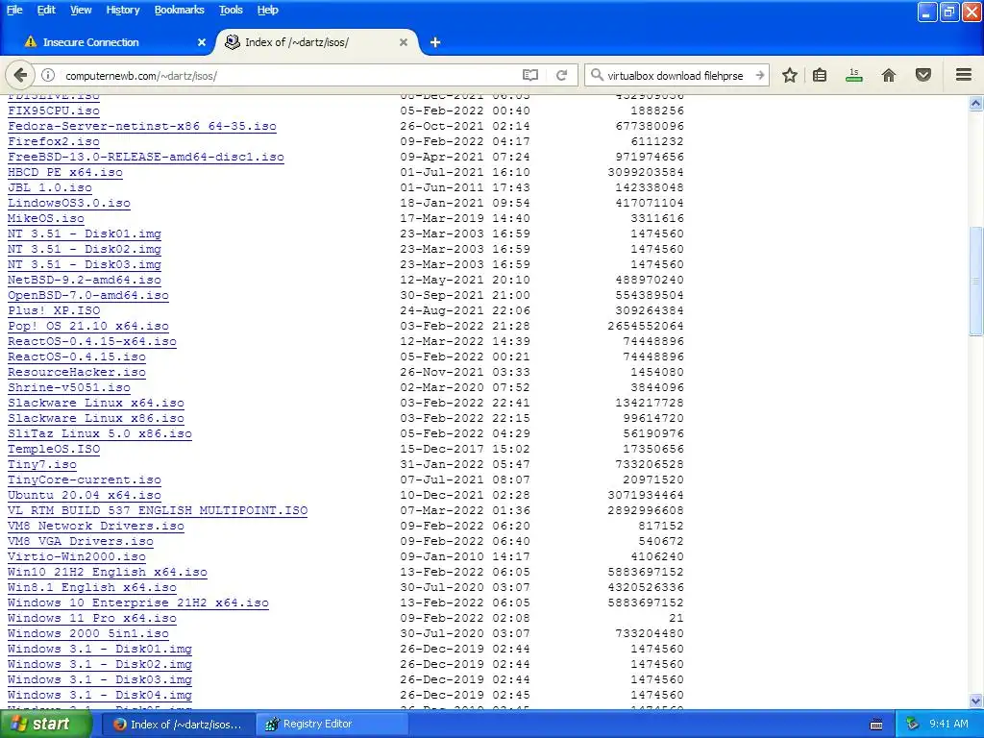This screenshot has width=984, height=738.
Task: Click the TempleOS.ISO link
Action: click(x=54, y=449)
